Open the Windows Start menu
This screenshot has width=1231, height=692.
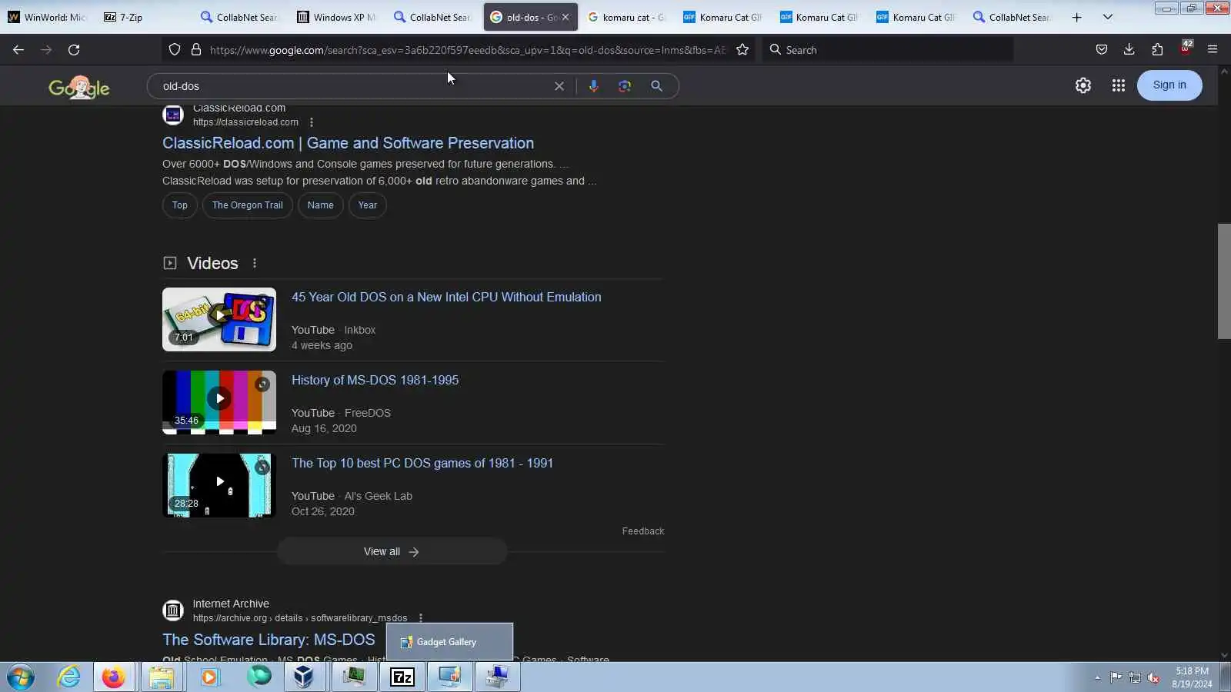tap(21, 677)
